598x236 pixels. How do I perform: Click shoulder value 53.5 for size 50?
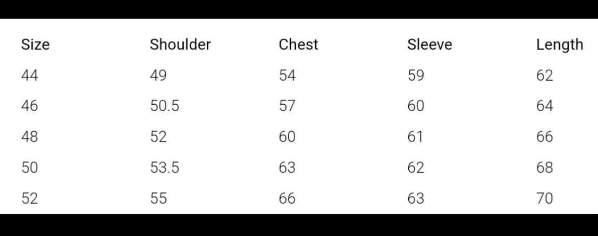pos(164,168)
